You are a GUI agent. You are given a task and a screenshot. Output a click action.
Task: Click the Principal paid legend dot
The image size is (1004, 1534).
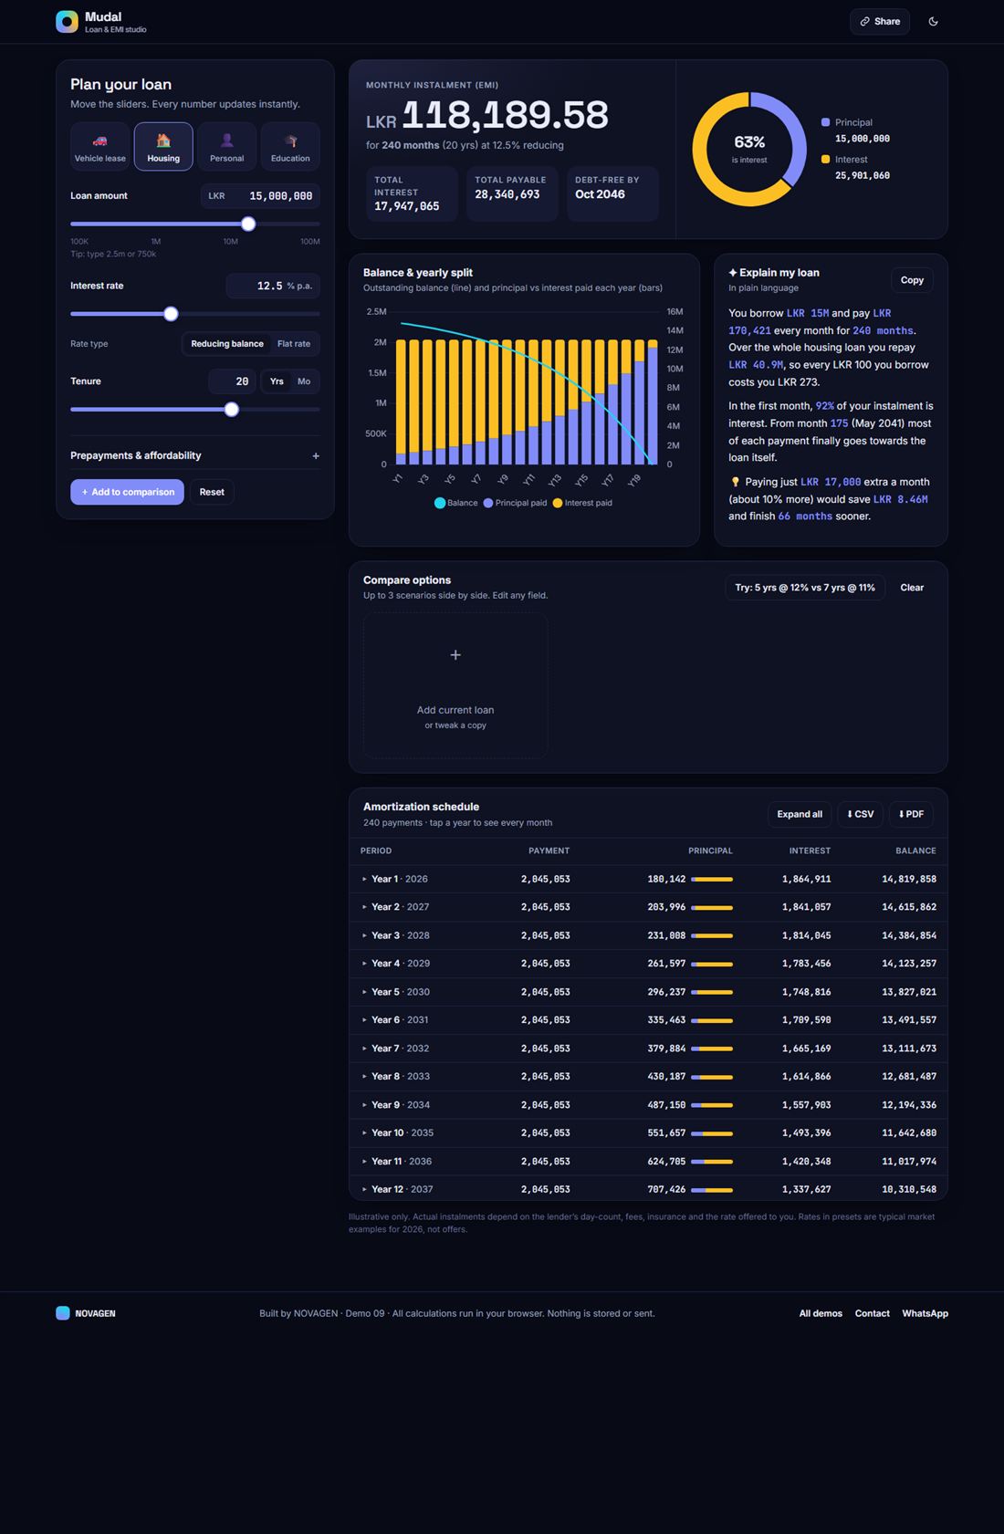488,503
